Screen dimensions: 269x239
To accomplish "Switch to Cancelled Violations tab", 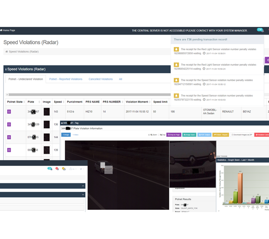I will point(100,79).
